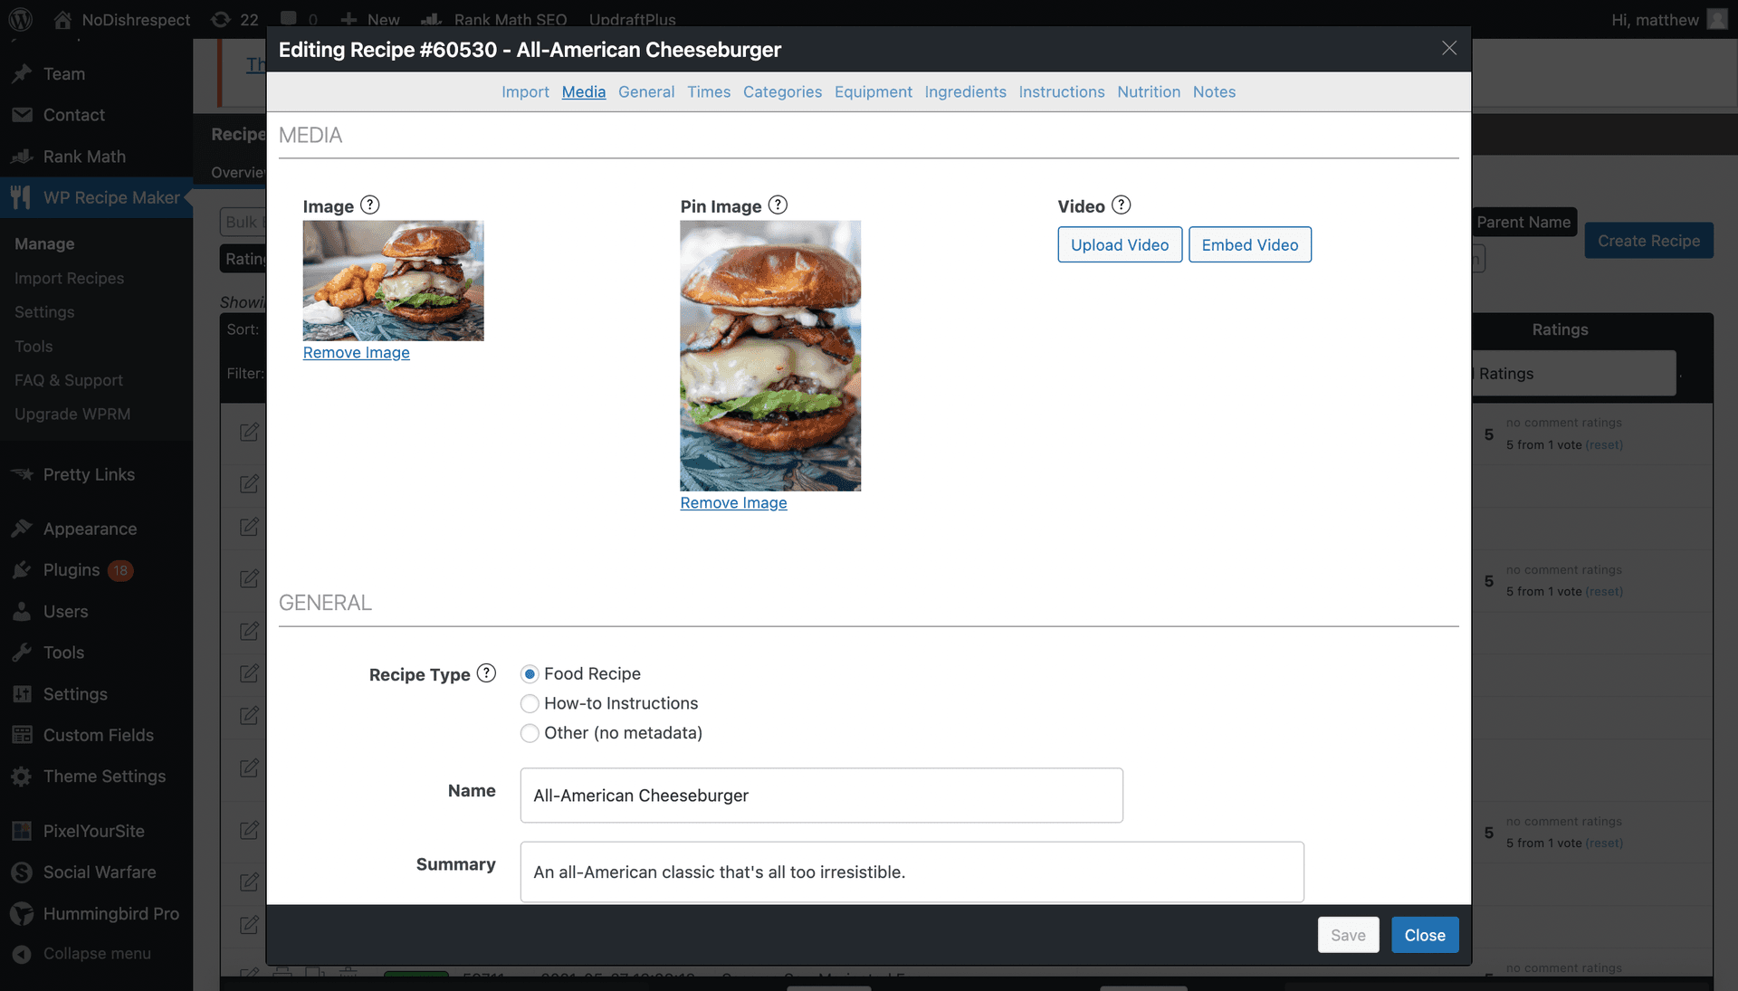Click the cheeseburger Image thumbnail

tap(394, 281)
